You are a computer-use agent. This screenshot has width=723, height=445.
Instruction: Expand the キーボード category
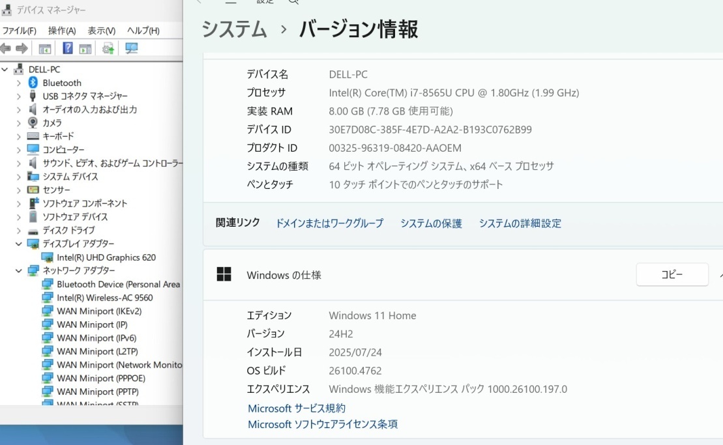(18, 136)
